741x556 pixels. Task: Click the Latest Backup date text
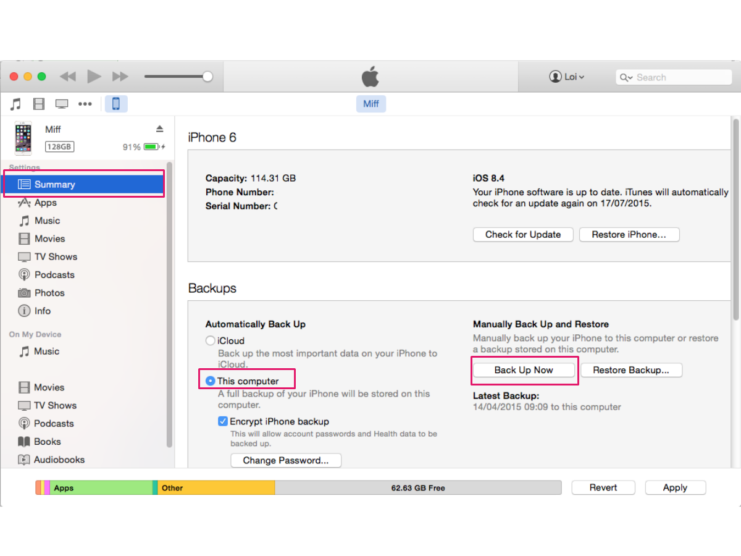[547, 407]
